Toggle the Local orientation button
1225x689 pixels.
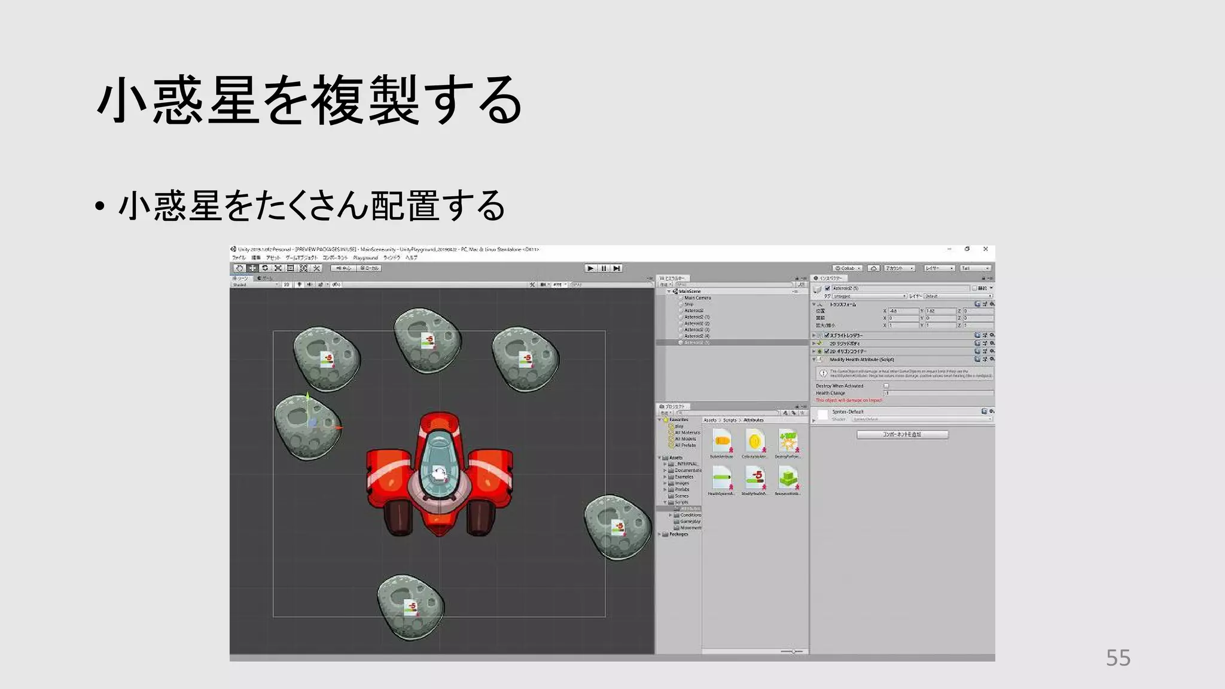[x=369, y=269]
